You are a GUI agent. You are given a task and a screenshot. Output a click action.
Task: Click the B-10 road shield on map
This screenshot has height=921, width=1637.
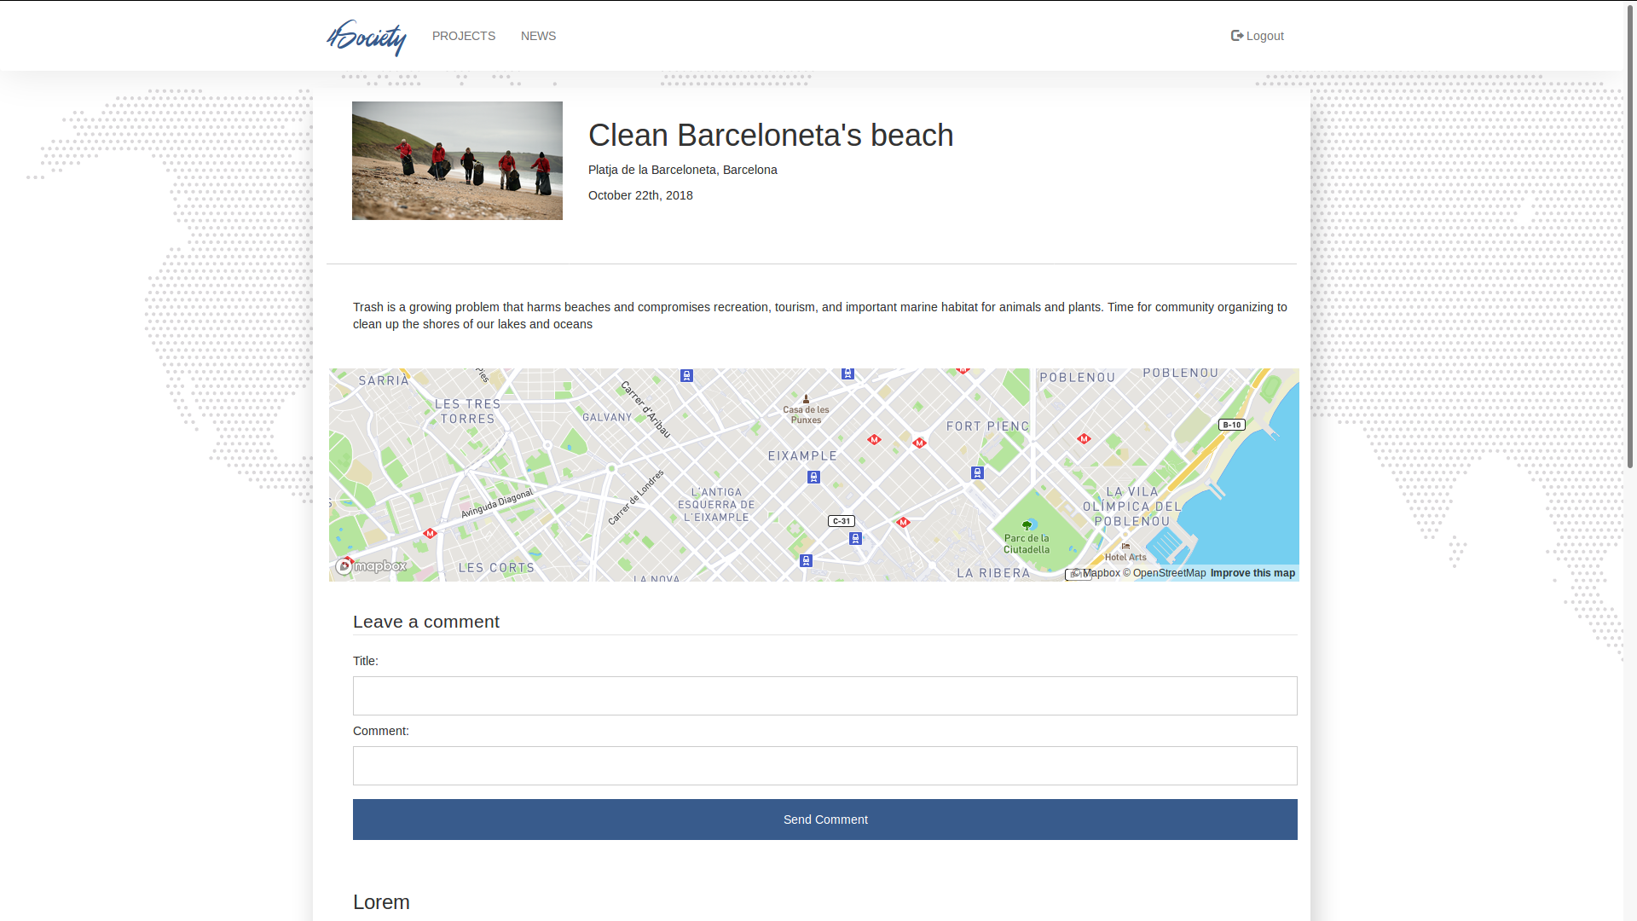click(x=1231, y=425)
